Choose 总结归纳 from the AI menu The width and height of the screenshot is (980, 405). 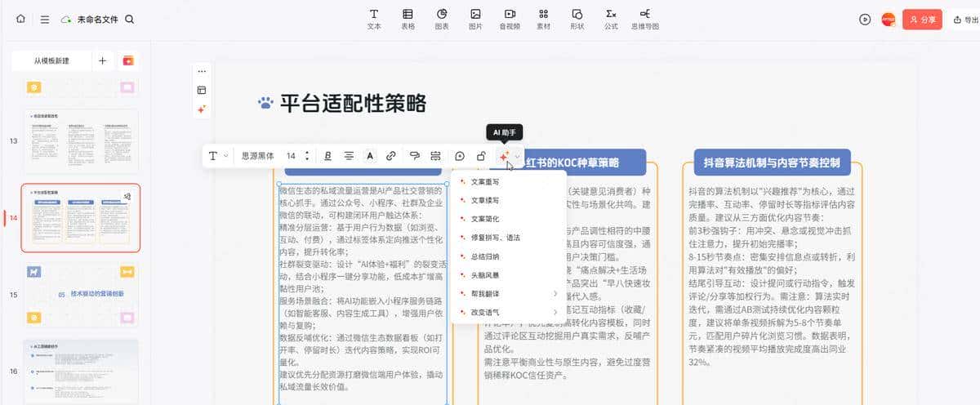pos(508,256)
